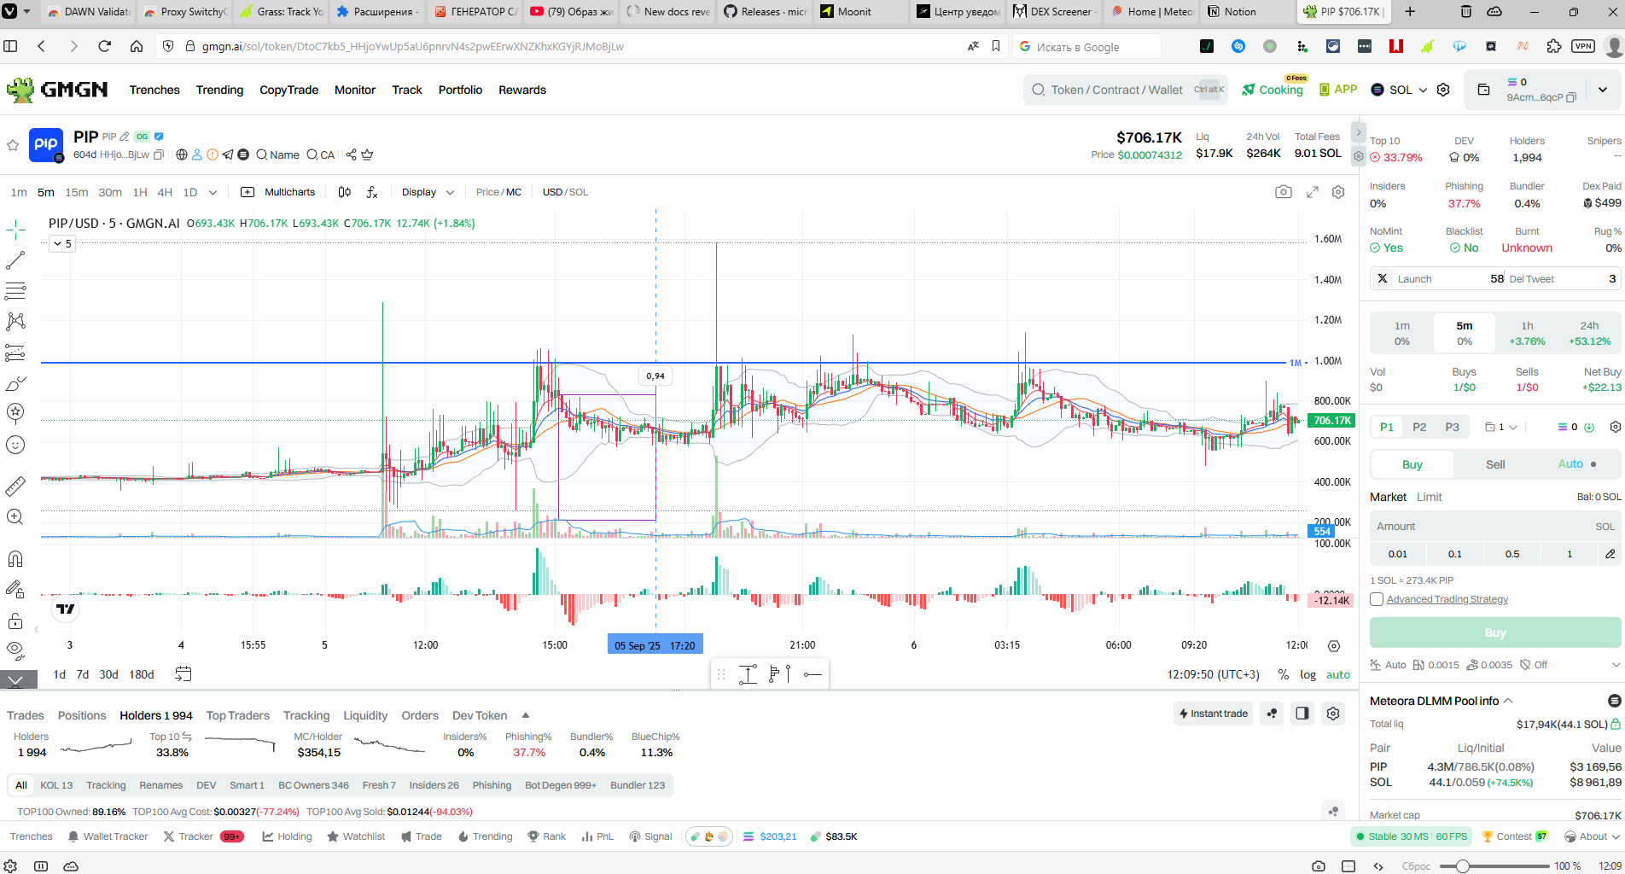Viewport: 1625px width, 874px height.
Task: Open the trades table settings gear
Action: [x=1333, y=714]
